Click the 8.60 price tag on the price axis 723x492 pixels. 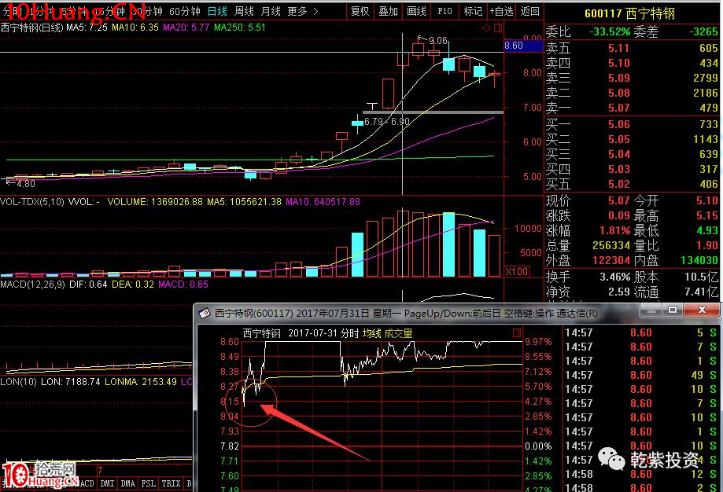tap(523, 46)
